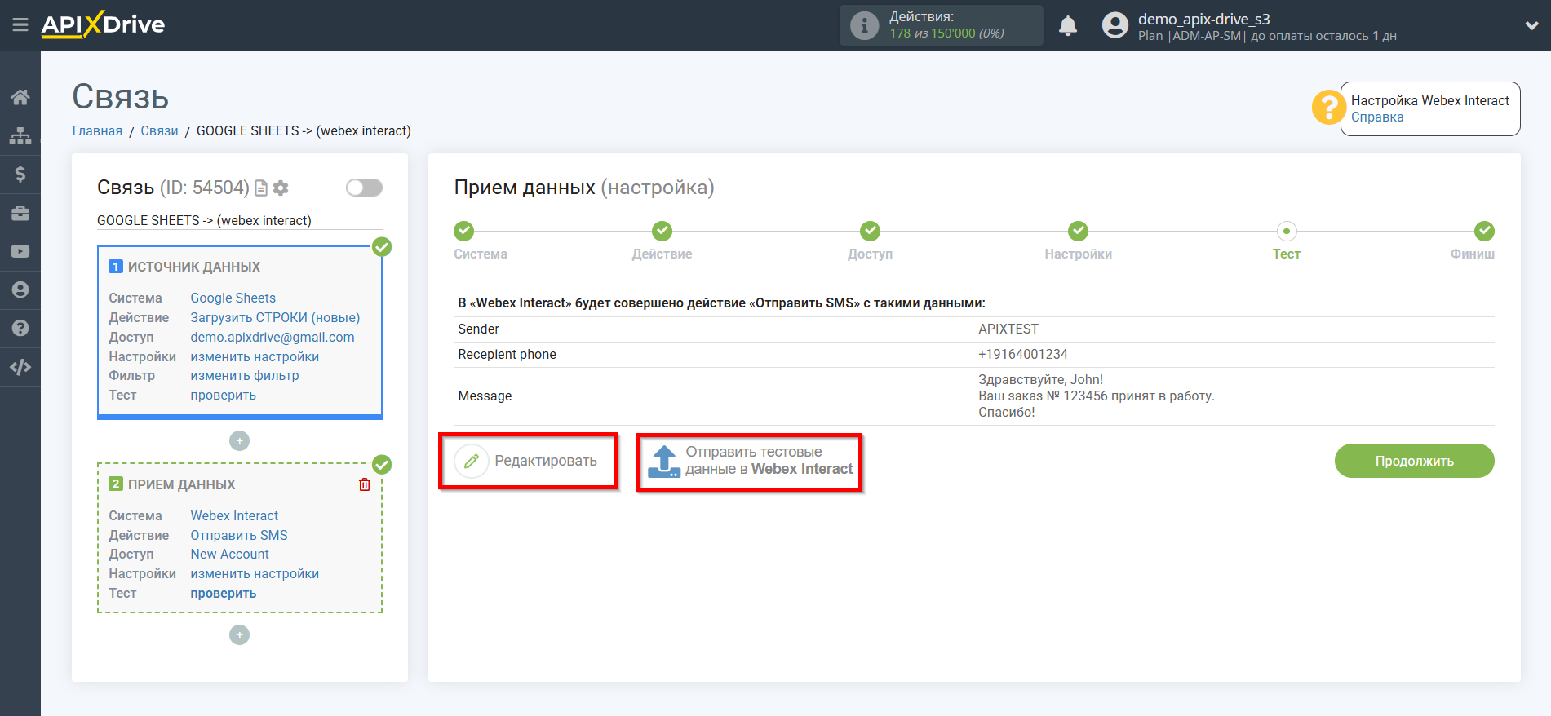Screen dimensions: 1551x716
Task: Click receiver проверить test link
Action: pyautogui.click(x=223, y=594)
